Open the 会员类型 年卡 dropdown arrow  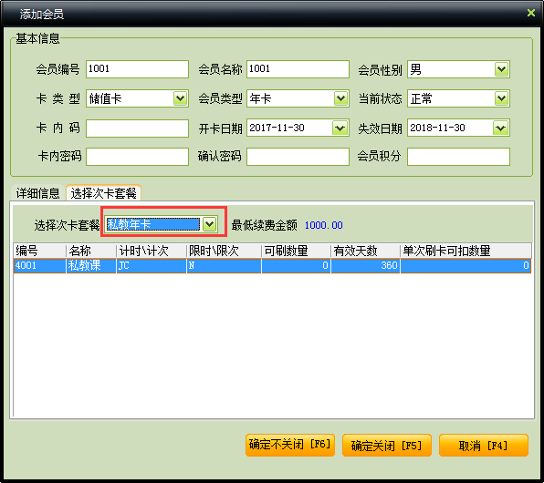[x=340, y=98]
